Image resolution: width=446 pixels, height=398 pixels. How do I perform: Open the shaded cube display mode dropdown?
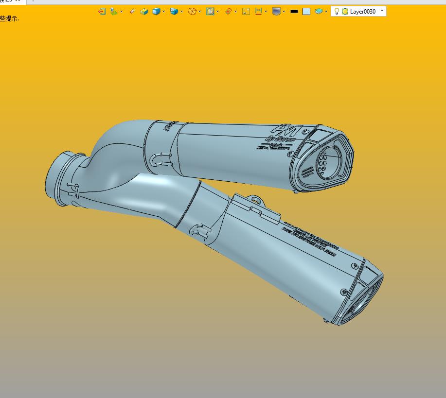pos(164,12)
